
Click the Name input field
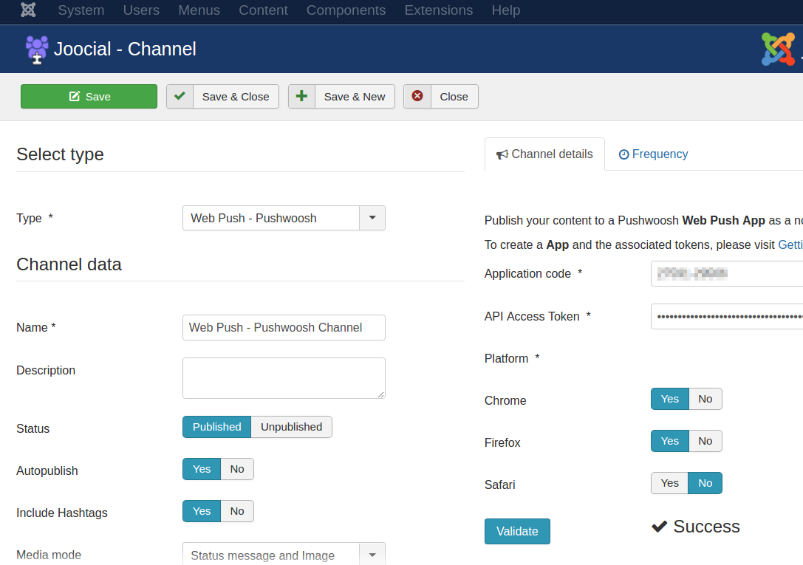click(284, 327)
